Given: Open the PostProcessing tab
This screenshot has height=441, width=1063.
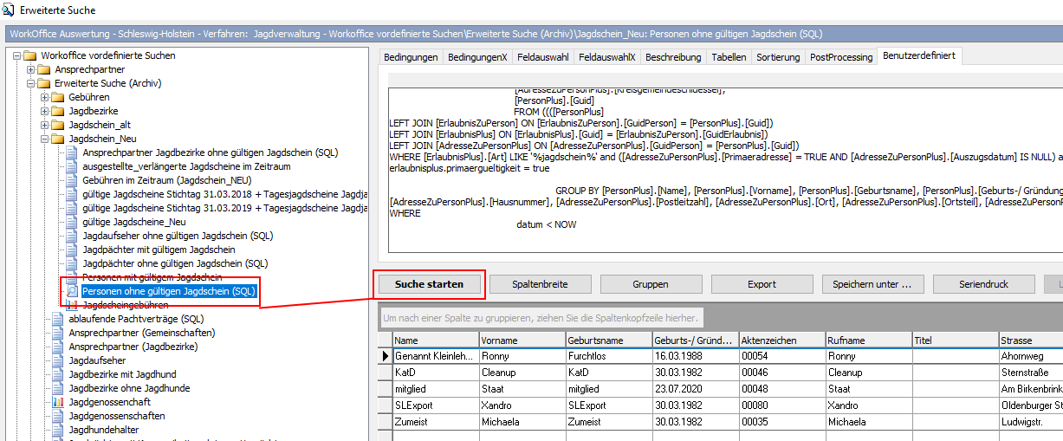Looking at the screenshot, I should 840,57.
